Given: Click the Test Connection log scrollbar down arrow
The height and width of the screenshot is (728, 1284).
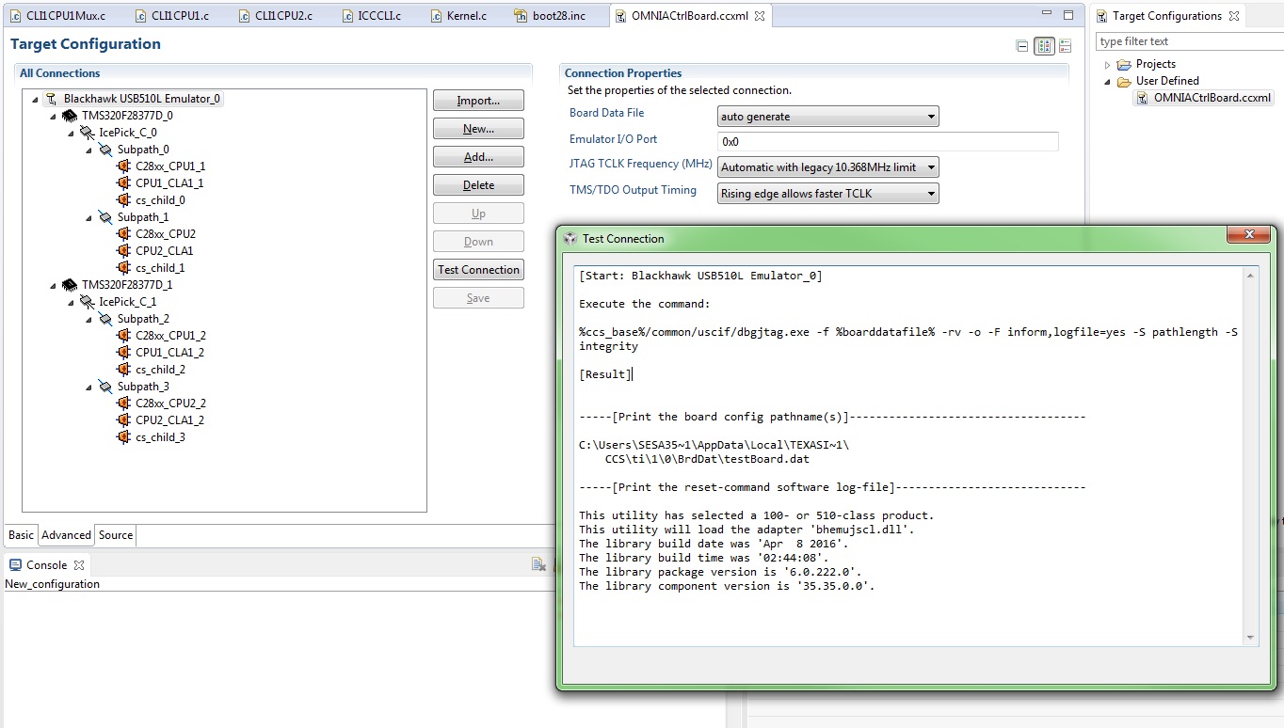Looking at the screenshot, I should click(x=1250, y=638).
